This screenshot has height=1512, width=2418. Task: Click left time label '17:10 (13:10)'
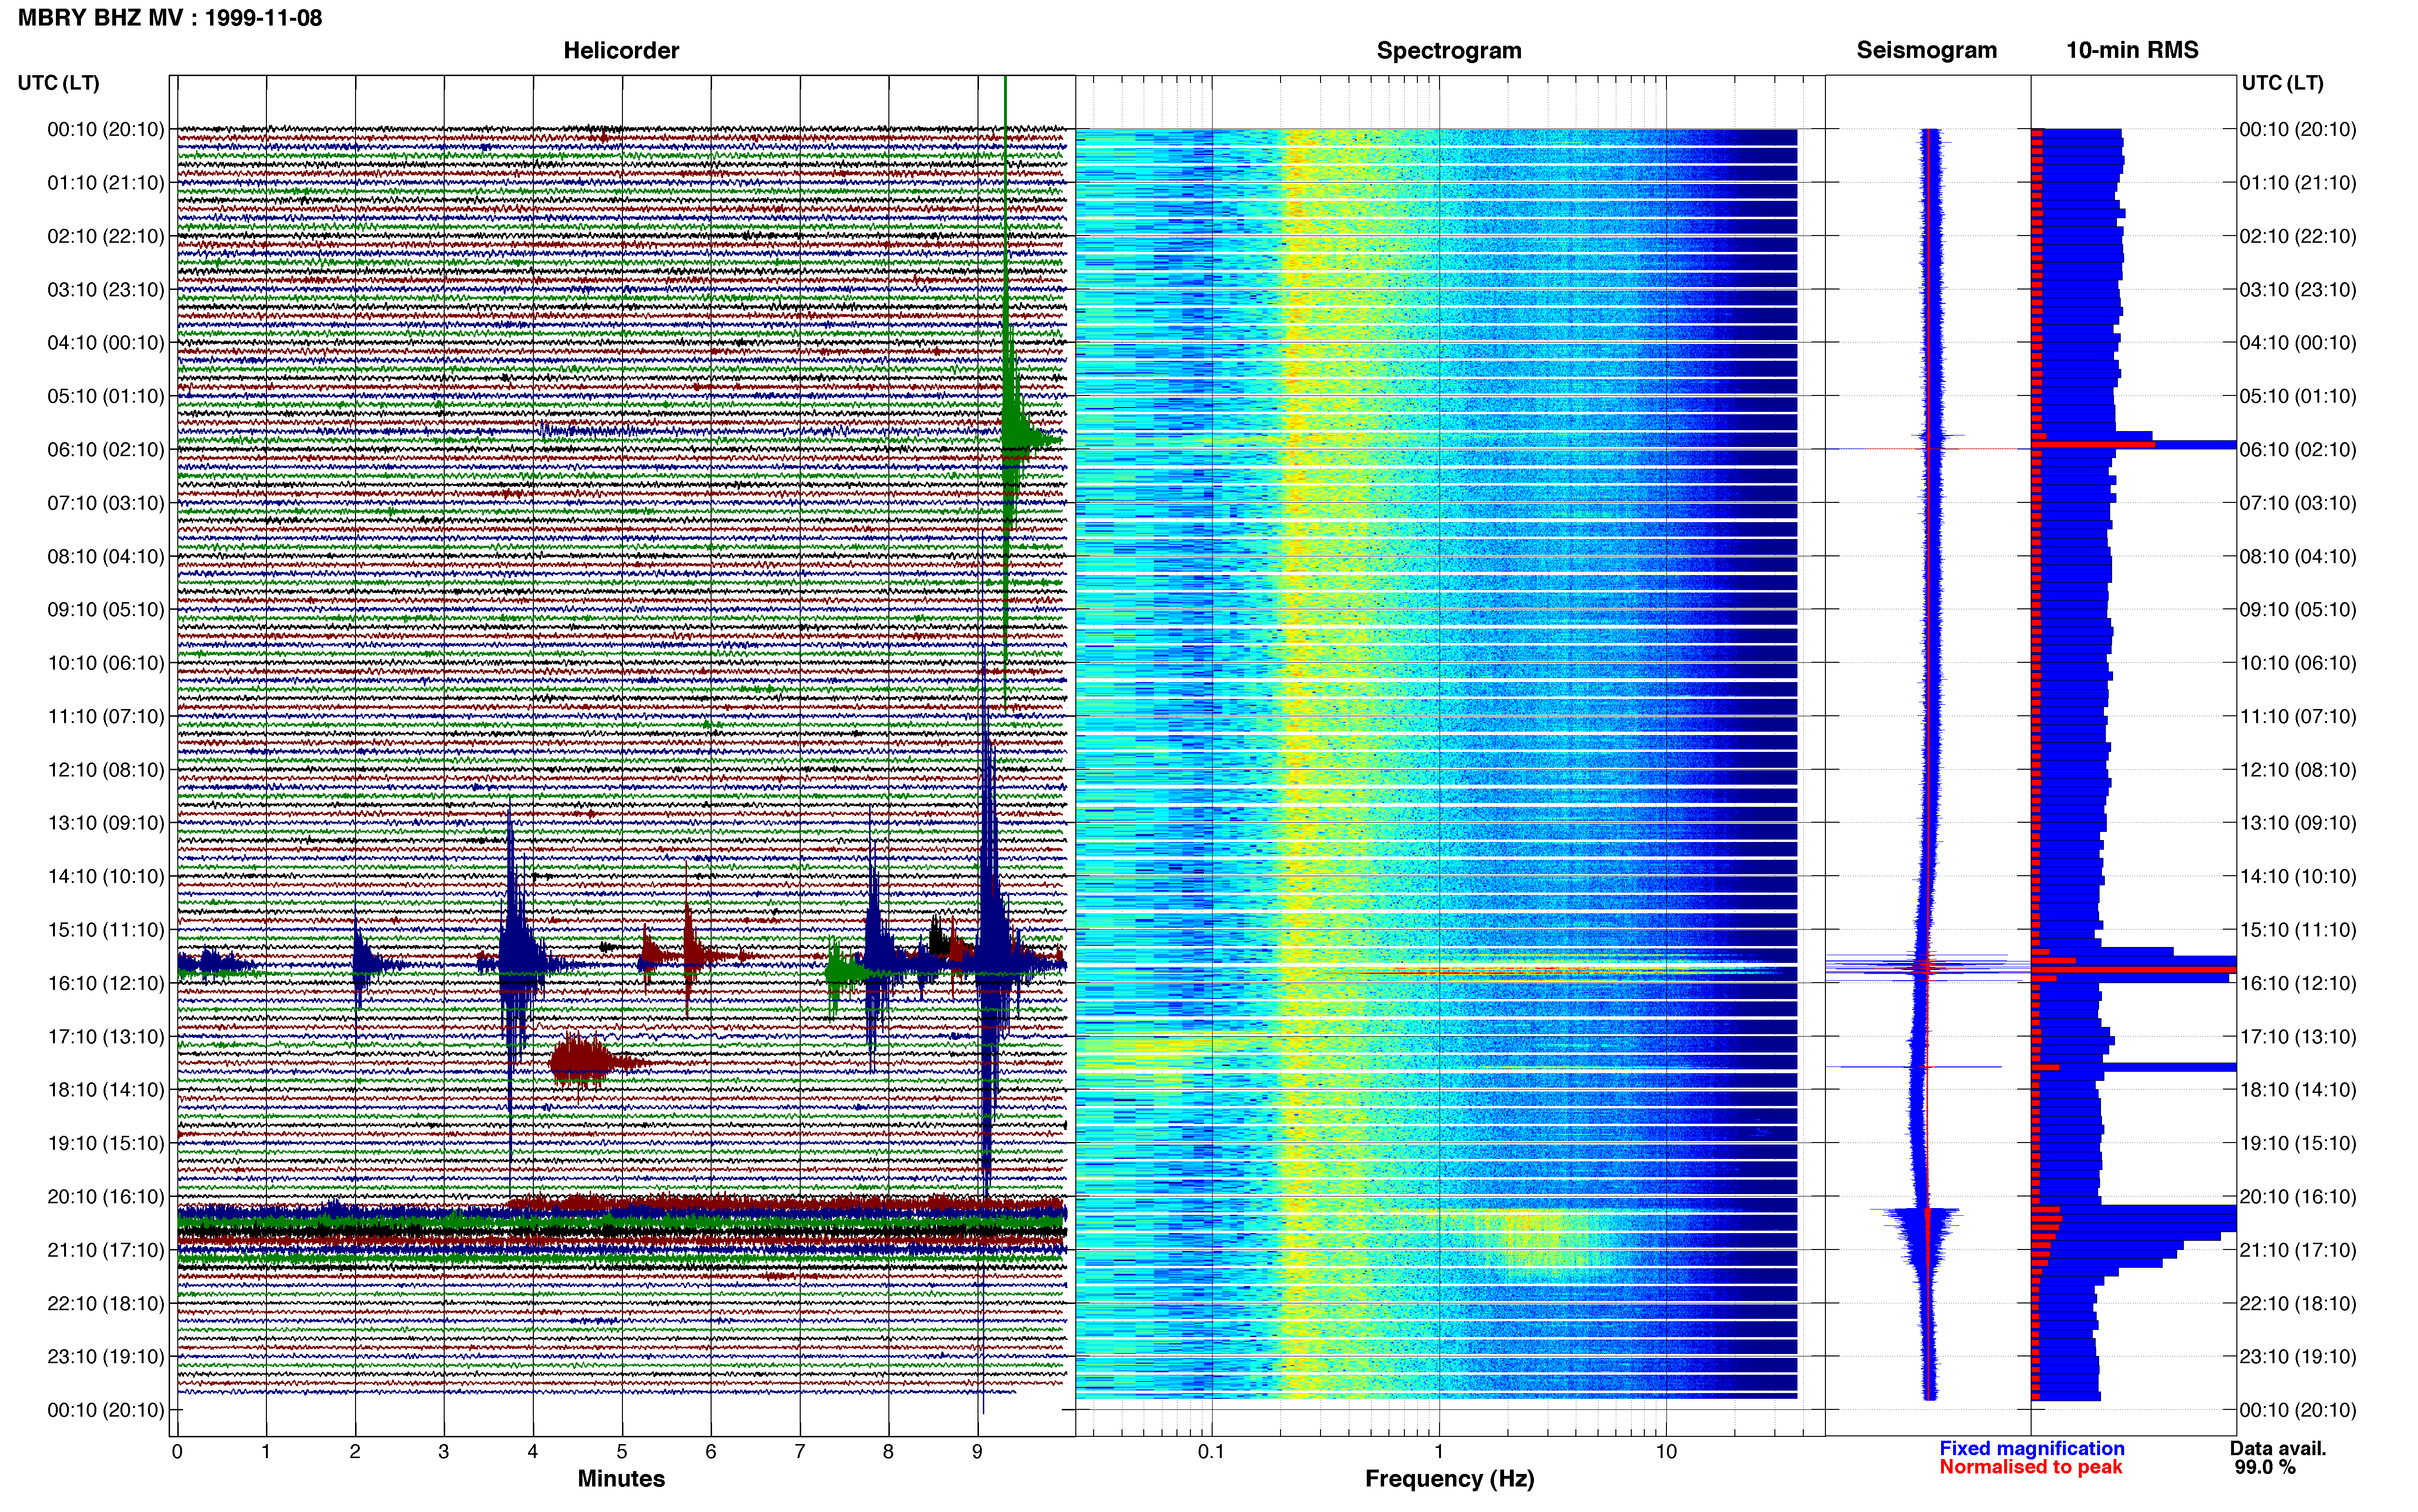click(x=106, y=1036)
